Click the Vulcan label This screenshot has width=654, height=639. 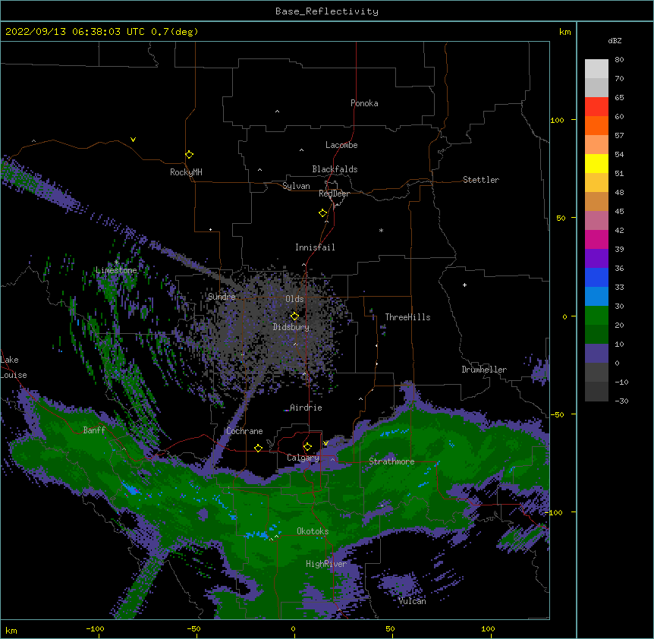tap(412, 601)
